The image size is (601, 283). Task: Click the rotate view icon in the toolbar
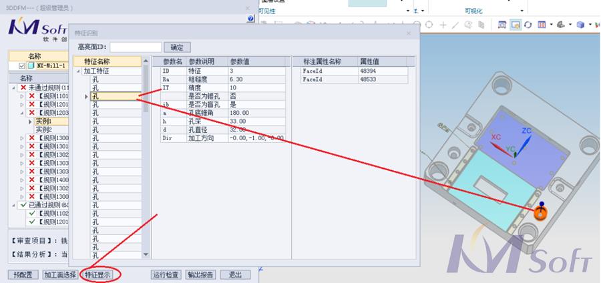tap(528, 25)
